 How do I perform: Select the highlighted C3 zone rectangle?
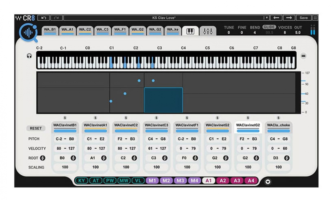(x=163, y=100)
